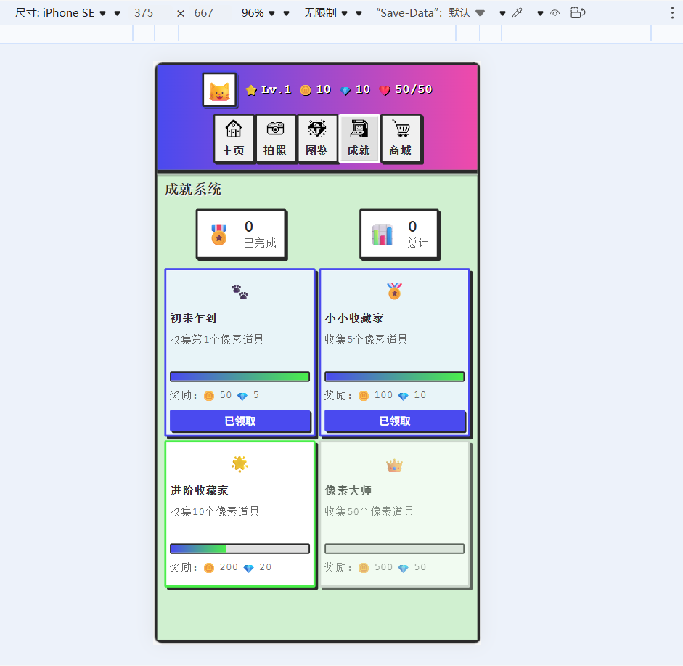This screenshot has height=666, width=683.
Task: Click the cat avatar portrait
Action: click(x=219, y=89)
